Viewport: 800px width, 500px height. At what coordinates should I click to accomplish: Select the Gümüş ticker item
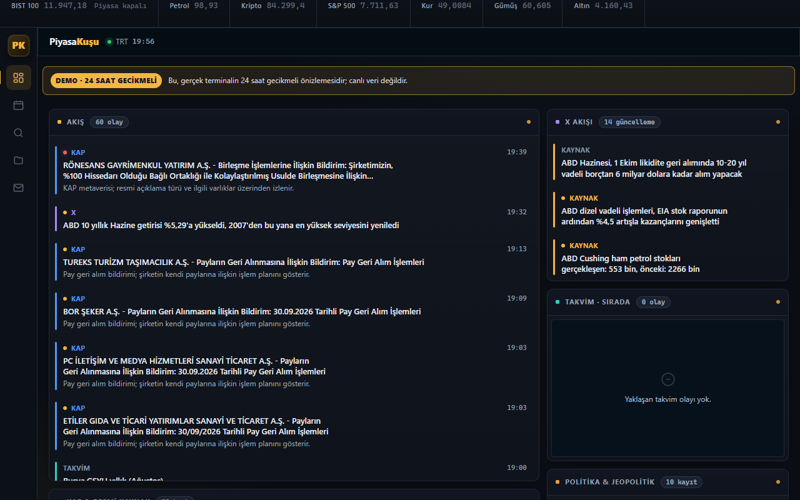click(522, 6)
